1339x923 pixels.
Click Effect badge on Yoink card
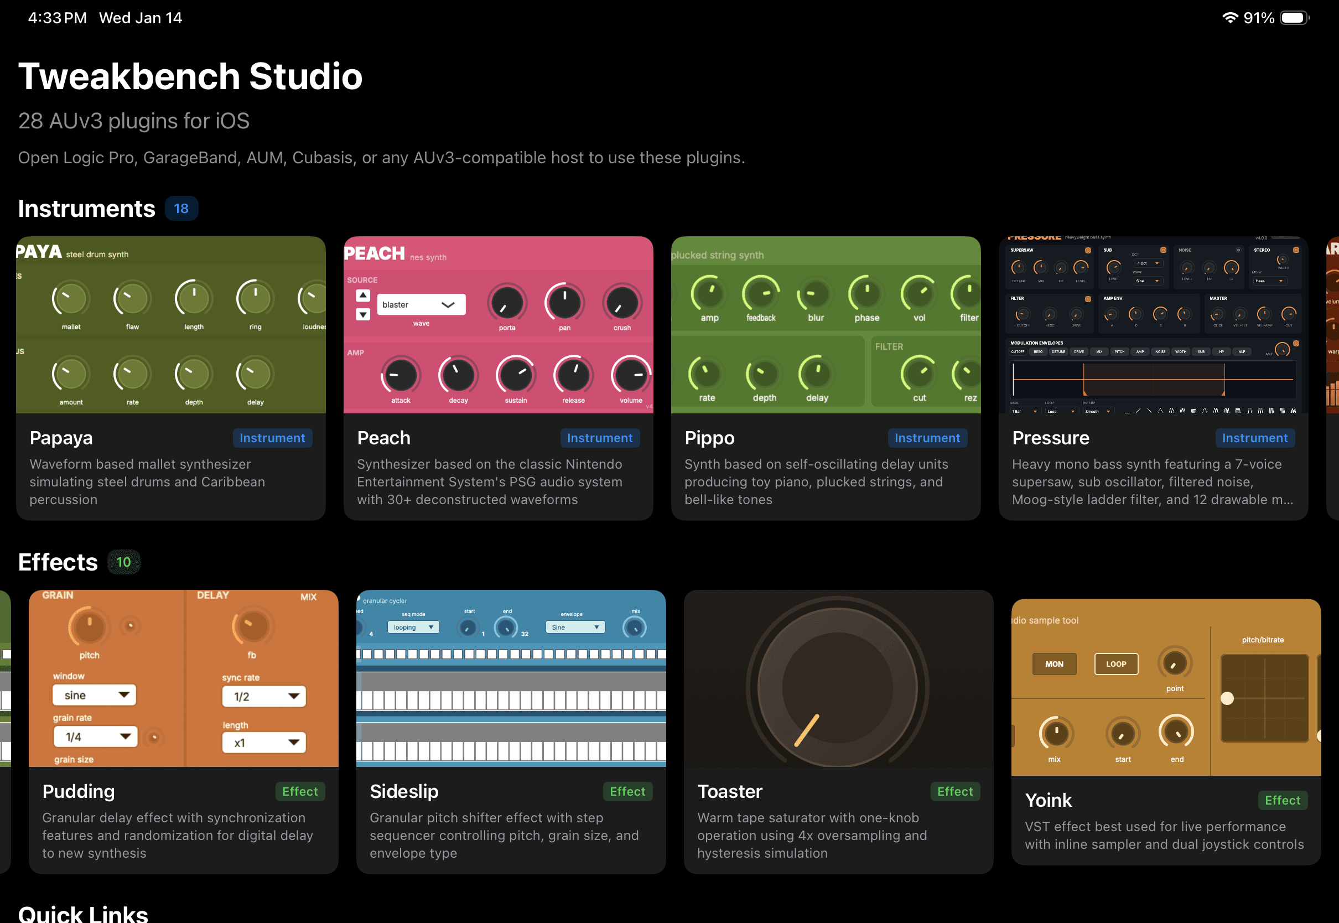coord(1283,800)
